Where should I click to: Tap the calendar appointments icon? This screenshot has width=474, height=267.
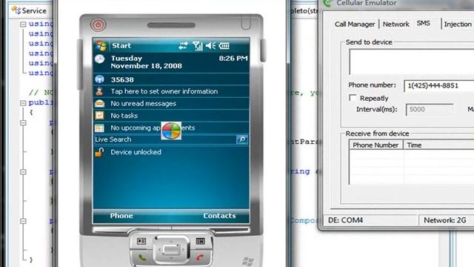pos(99,128)
